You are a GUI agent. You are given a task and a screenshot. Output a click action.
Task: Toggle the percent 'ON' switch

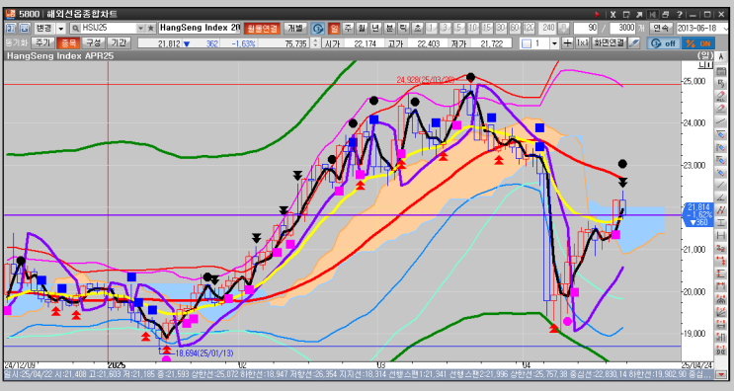tap(698, 43)
